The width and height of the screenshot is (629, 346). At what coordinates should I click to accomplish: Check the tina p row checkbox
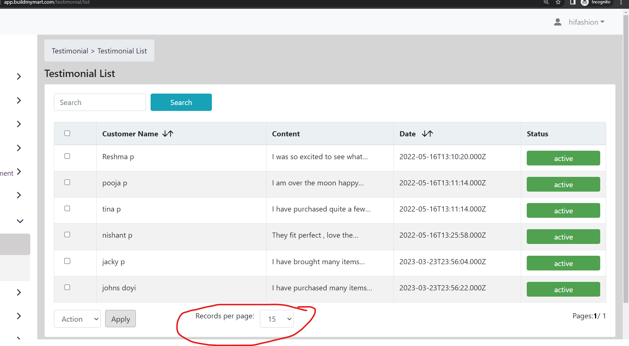tap(67, 208)
